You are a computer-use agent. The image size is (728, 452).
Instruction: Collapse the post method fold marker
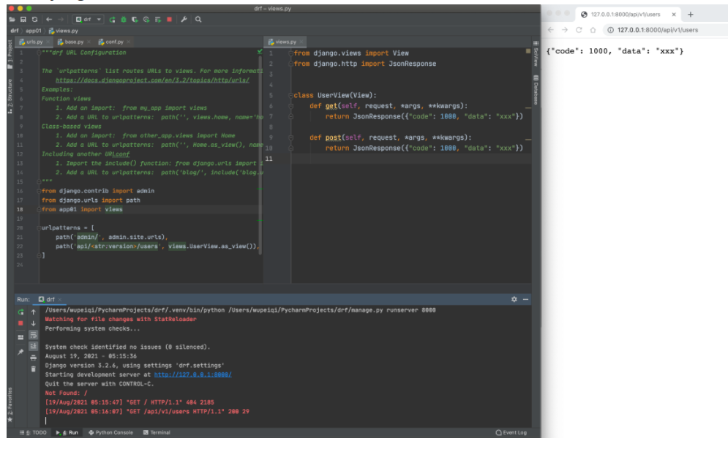click(290, 138)
